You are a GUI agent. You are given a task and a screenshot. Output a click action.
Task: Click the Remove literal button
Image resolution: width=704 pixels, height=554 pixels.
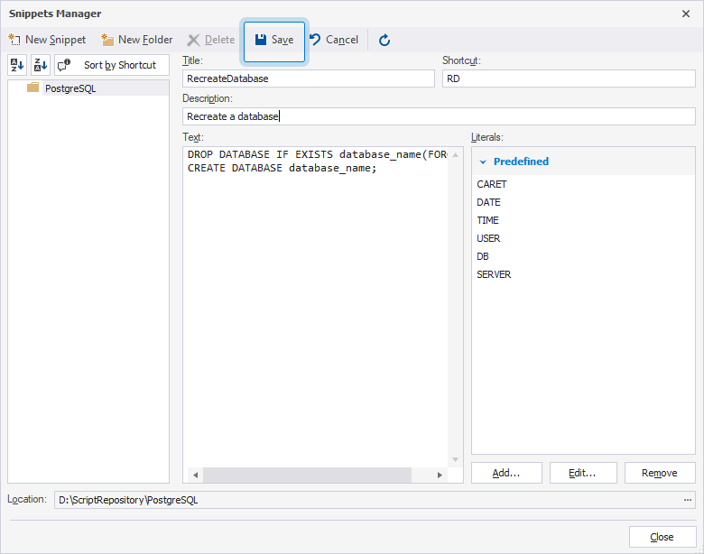[660, 473]
